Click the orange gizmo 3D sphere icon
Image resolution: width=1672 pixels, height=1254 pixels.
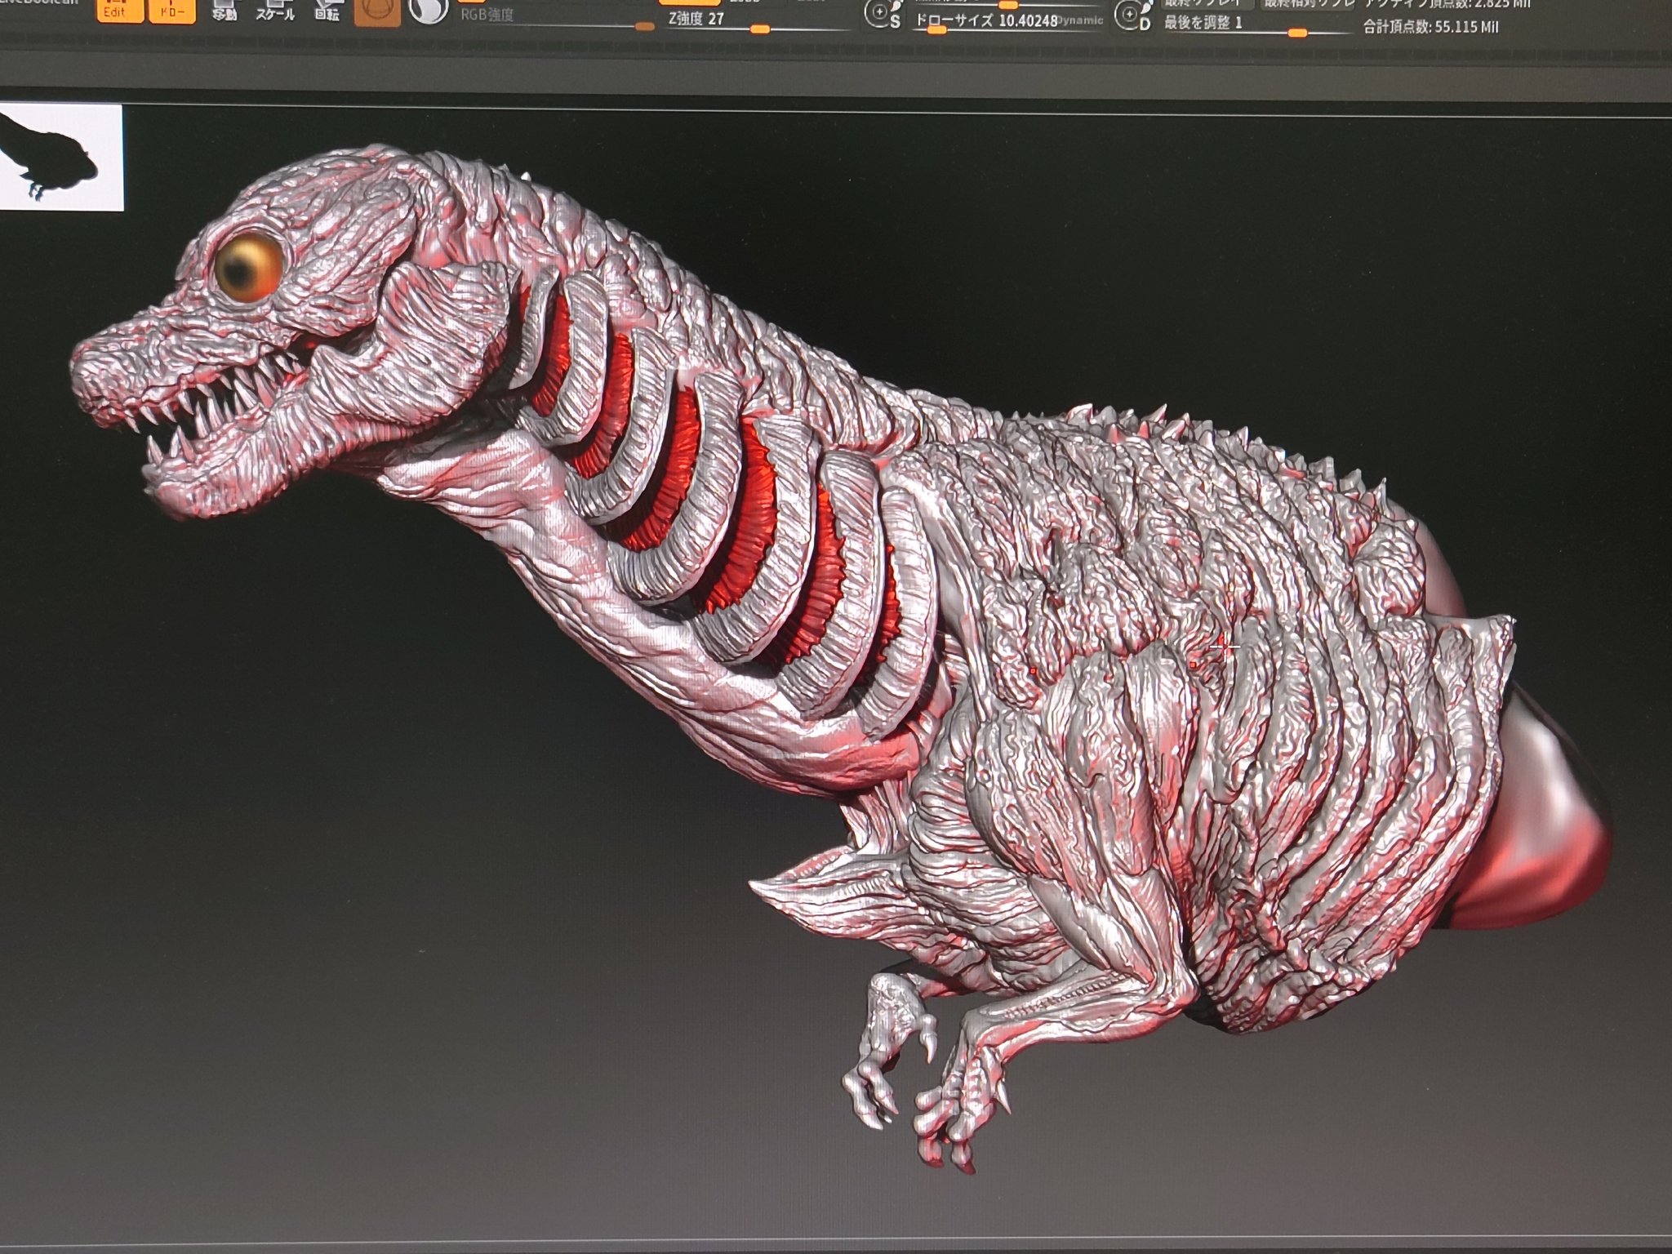click(x=376, y=11)
